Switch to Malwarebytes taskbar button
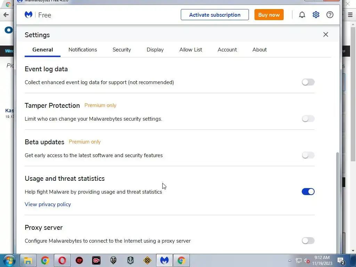 point(164,260)
